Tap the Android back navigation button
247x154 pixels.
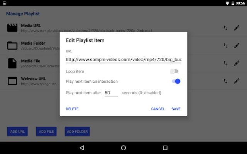(x=82, y=148)
